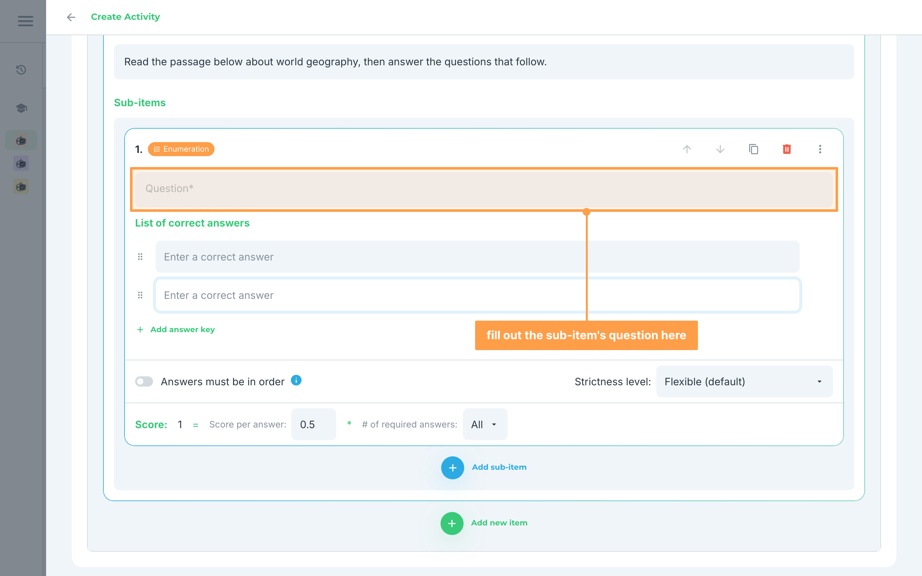This screenshot has height=576, width=922.
Task: Open the hamburger menu
Action: click(x=26, y=21)
